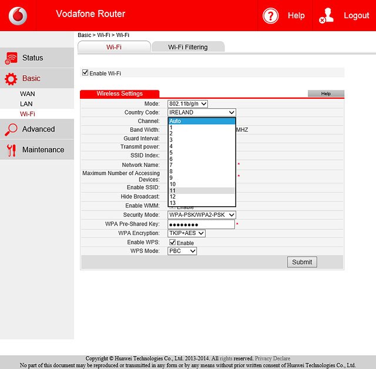Image resolution: width=376 pixels, height=369 pixels.
Task: Open the Maintenance menu section
Action: click(x=37, y=150)
